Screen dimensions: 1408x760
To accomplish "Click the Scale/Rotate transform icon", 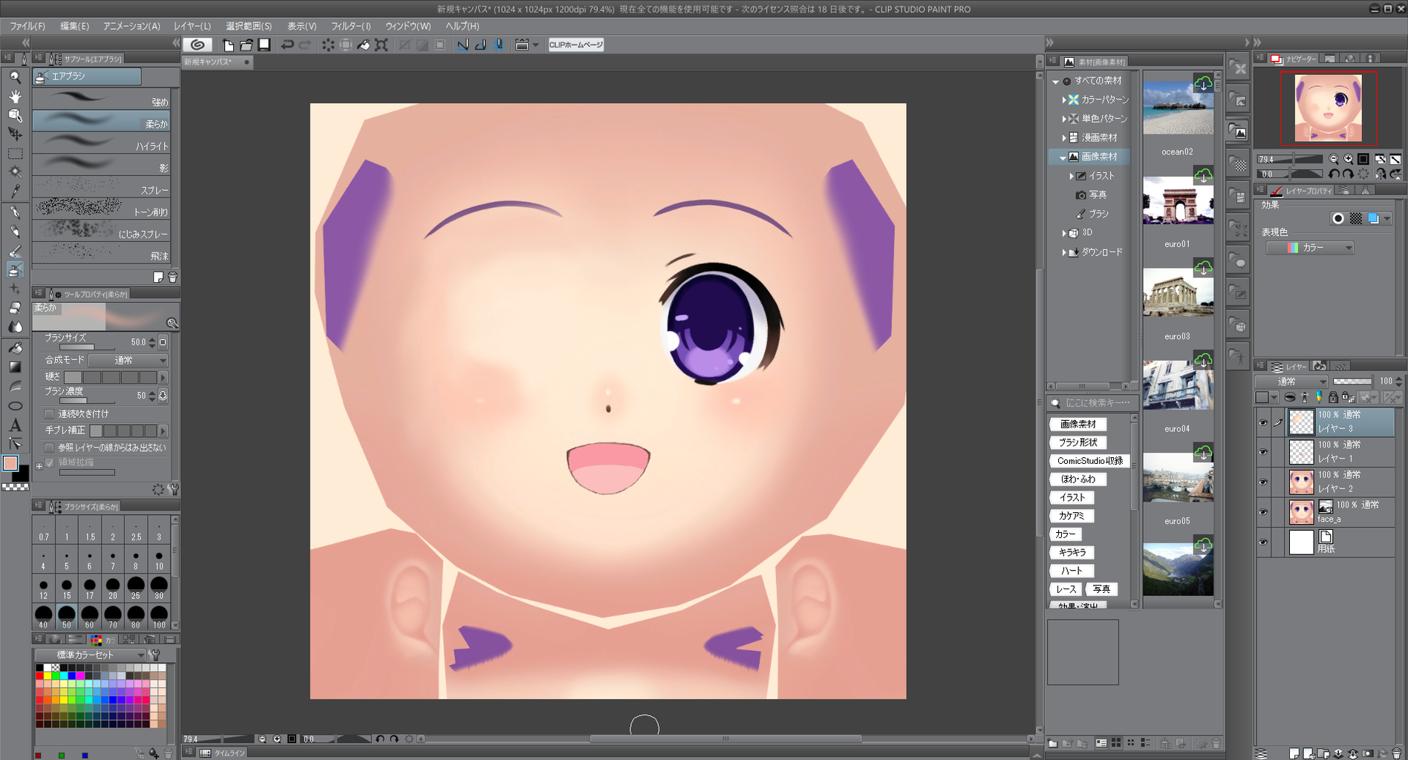I will (x=382, y=45).
